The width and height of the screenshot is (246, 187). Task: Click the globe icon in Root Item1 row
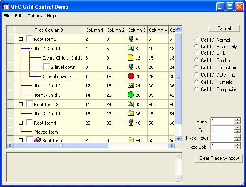coord(131,39)
